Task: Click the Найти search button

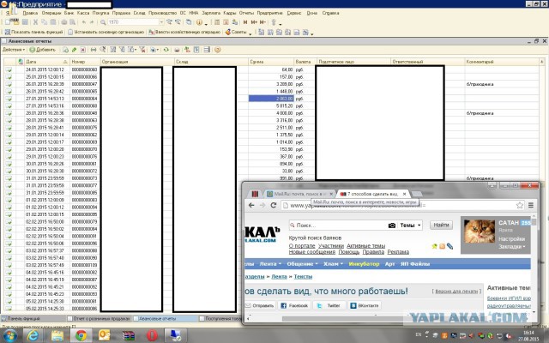Action: 441,225
